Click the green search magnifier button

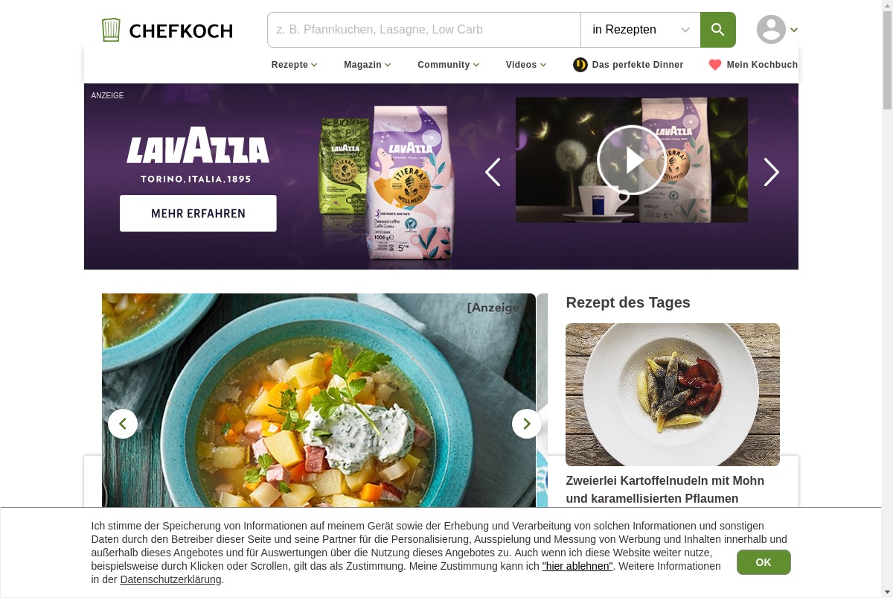(717, 30)
